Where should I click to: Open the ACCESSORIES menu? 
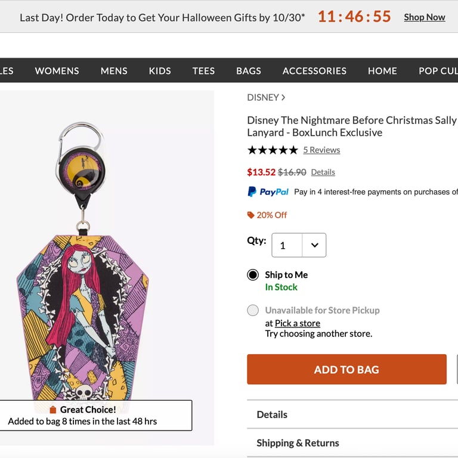point(314,71)
